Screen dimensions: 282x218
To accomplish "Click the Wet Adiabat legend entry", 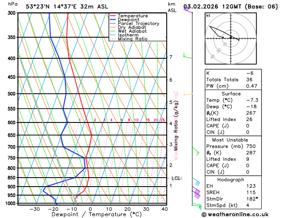I will (128, 31).
